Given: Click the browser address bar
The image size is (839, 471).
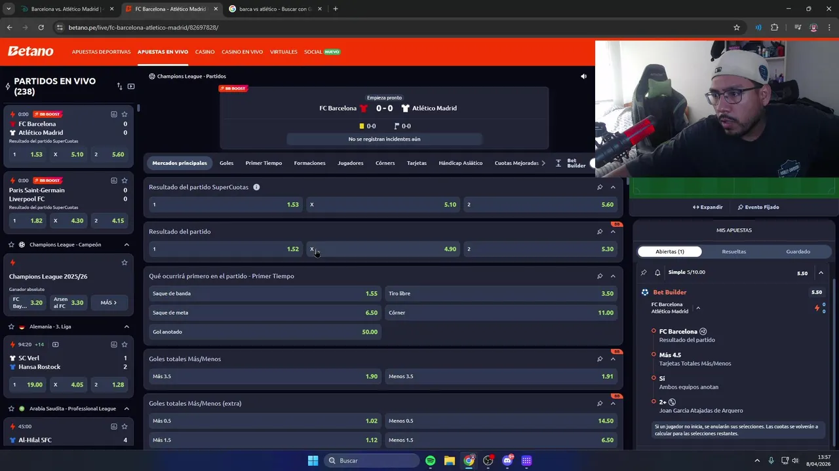Looking at the screenshot, I should [x=393, y=27].
